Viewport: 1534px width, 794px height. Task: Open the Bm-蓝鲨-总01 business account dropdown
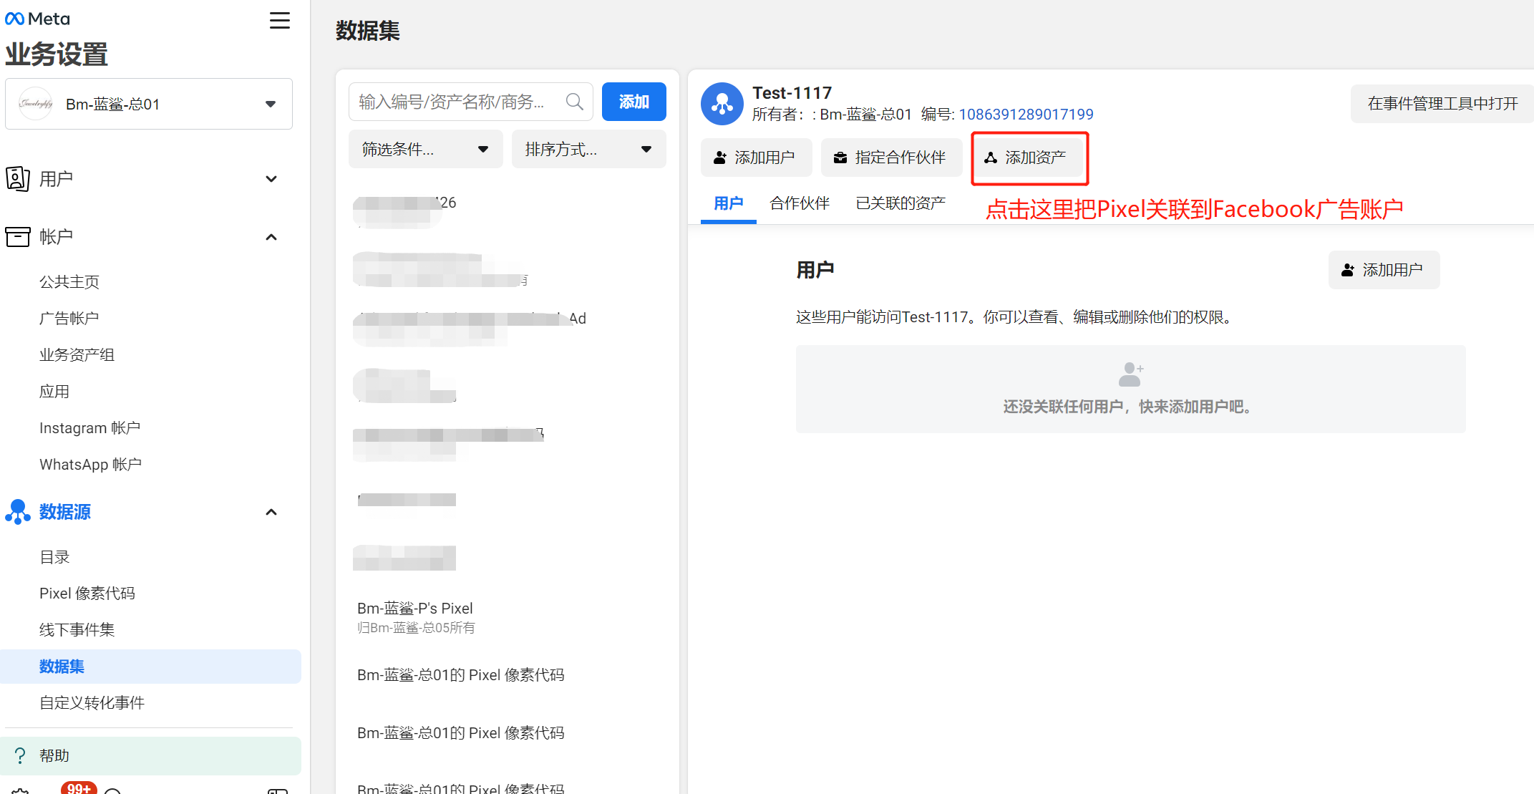coord(149,104)
